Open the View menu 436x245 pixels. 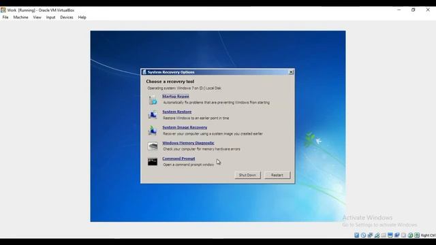coord(37,17)
